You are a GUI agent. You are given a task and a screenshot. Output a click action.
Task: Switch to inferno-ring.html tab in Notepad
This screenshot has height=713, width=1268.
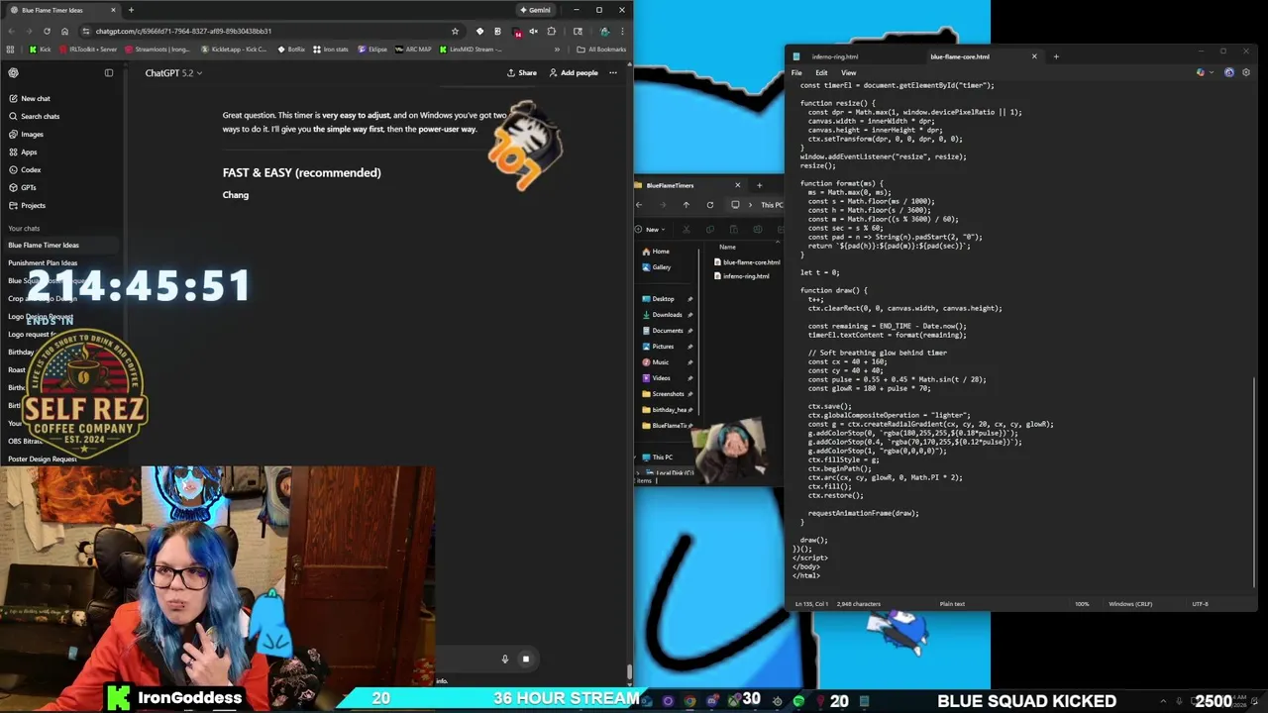click(835, 56)
